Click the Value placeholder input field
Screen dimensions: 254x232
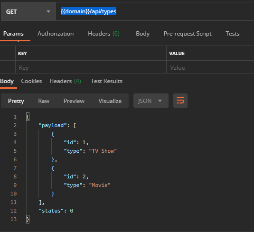coord(210,67)
